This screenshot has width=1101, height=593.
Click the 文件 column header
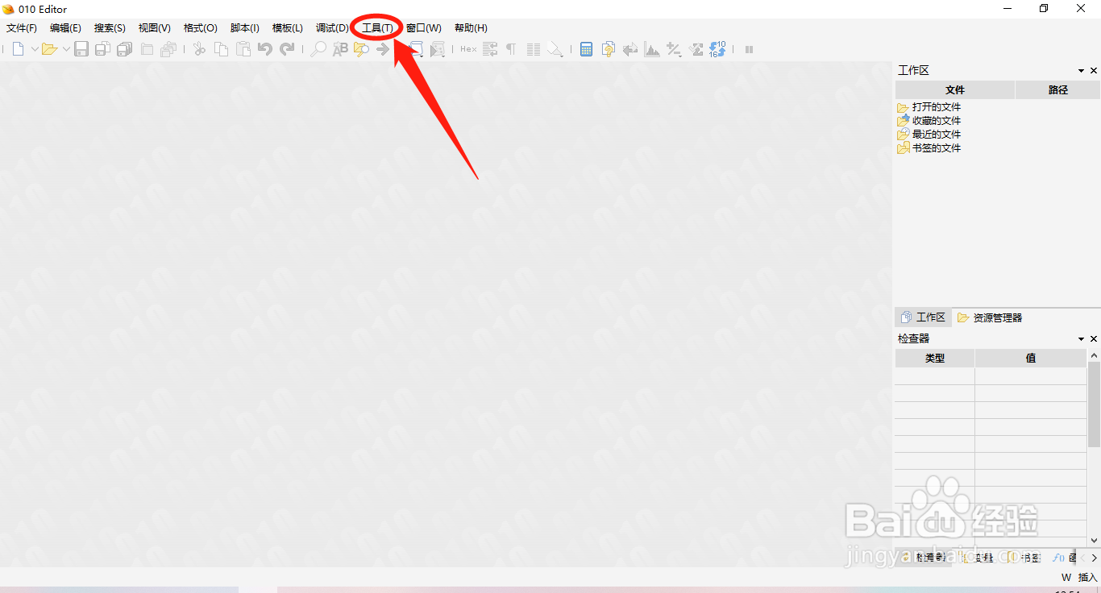point(955,90)
